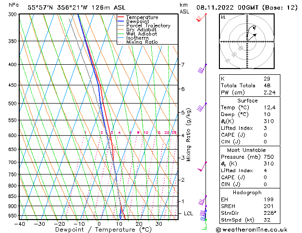Screen dimensions: 302x233
Task: Click the '(Base: 12)' text in header
Action: [280, 8]
